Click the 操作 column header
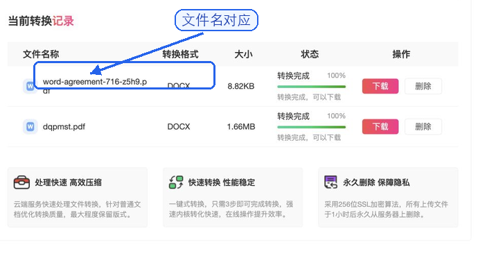Image resolution: width=485 pixels, height=274 pixels. tap(401, 54)
